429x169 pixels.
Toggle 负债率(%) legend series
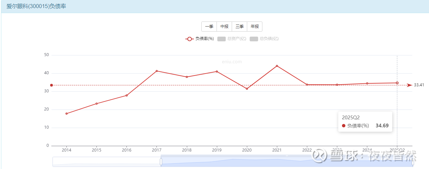(200, 39)
